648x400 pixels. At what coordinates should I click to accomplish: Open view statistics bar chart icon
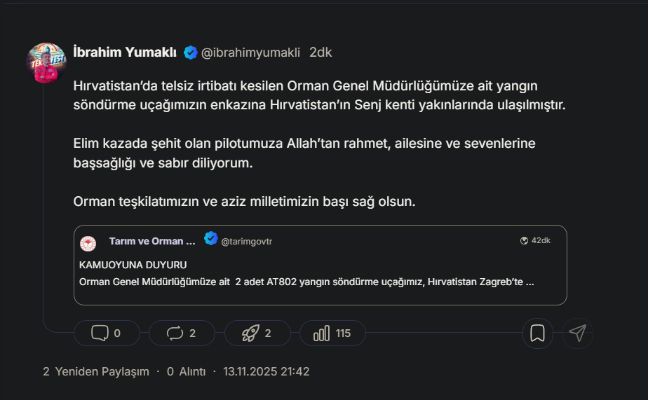coord(321,333)
